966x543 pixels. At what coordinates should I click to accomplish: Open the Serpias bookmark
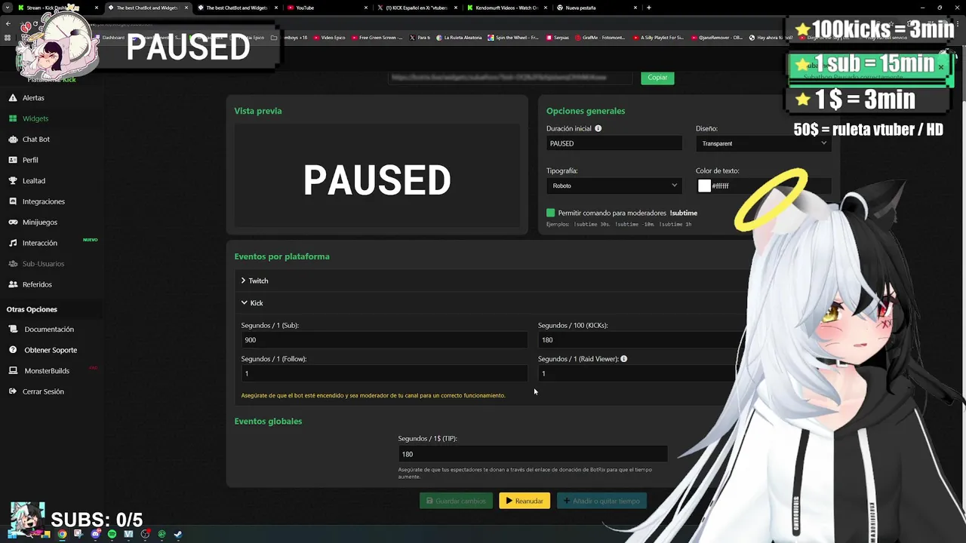(557, 38)
